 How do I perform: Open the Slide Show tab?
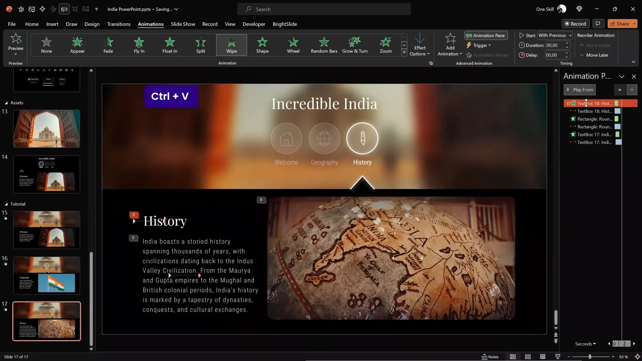click(183, 24)
